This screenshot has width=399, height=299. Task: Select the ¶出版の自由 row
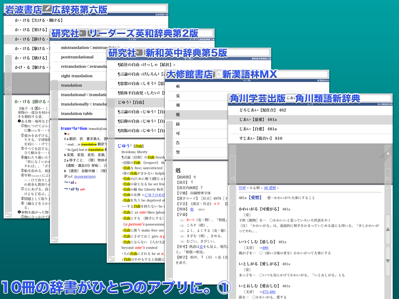[x=136, y=130]
